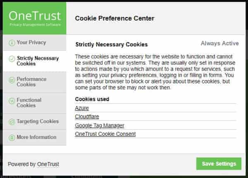This screenshot has height=178, width=248.
Task: Open the Your Privacy tab
Action: [x=35, y=43]
